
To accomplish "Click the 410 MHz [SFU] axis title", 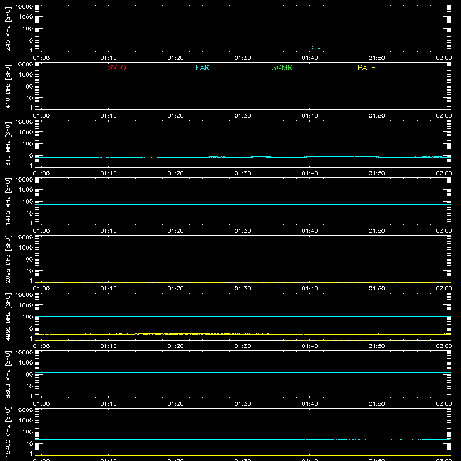I will [x=7, y=86].
